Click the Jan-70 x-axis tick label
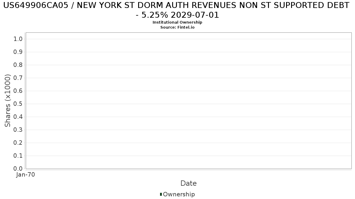Image resolution: width=355 pixels, height=199 pixels. click(x=25, y=175)
